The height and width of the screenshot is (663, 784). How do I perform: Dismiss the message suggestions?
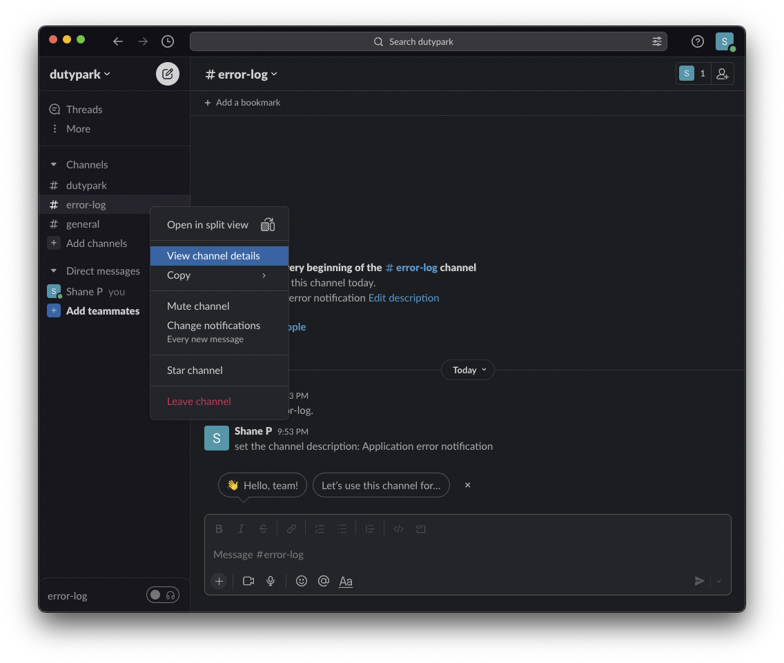(x=467, y=485)
